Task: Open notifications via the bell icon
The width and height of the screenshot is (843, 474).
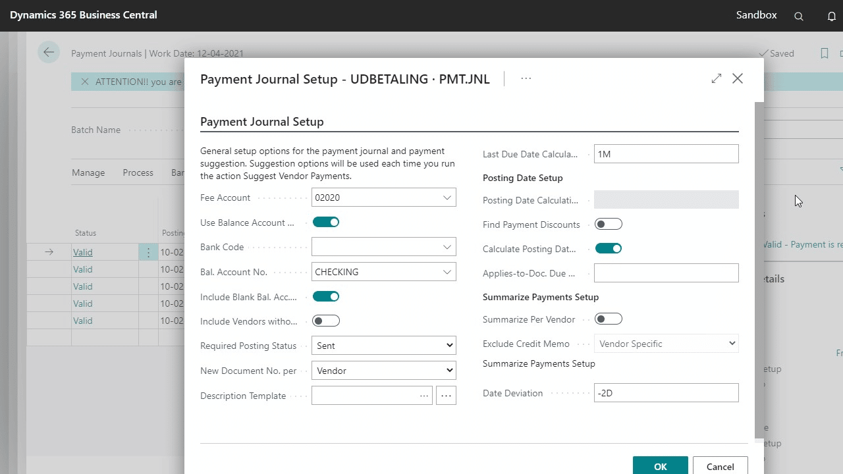Action: [x=830, y=14]
